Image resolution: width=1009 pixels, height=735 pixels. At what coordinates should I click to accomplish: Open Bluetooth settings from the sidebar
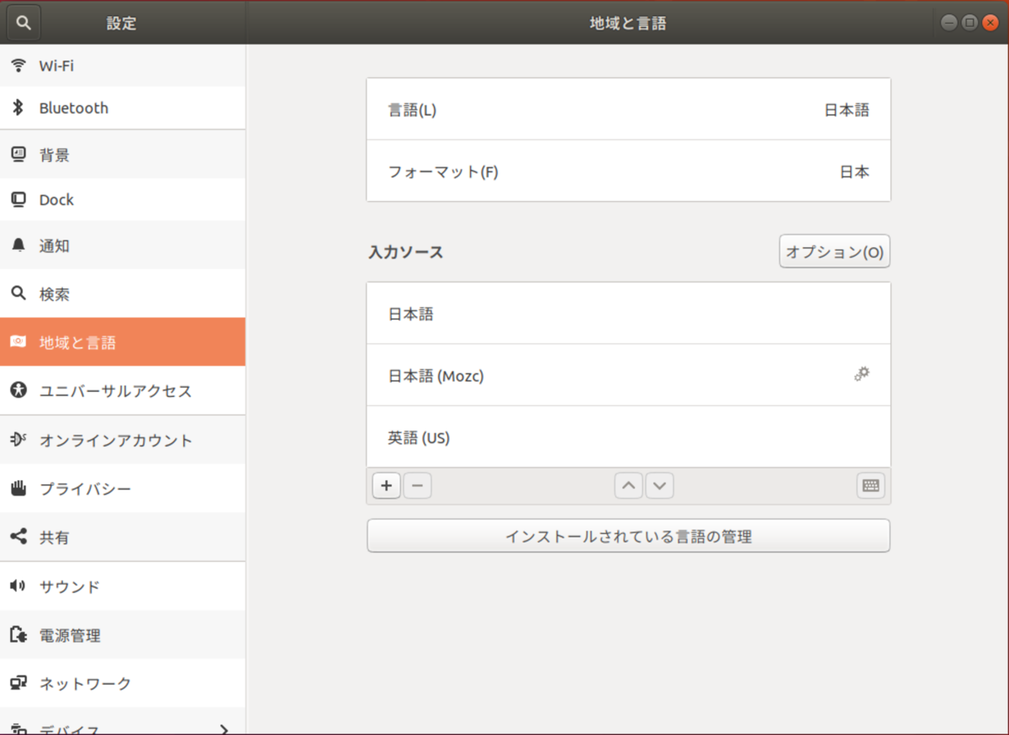[x=20, y=108]
